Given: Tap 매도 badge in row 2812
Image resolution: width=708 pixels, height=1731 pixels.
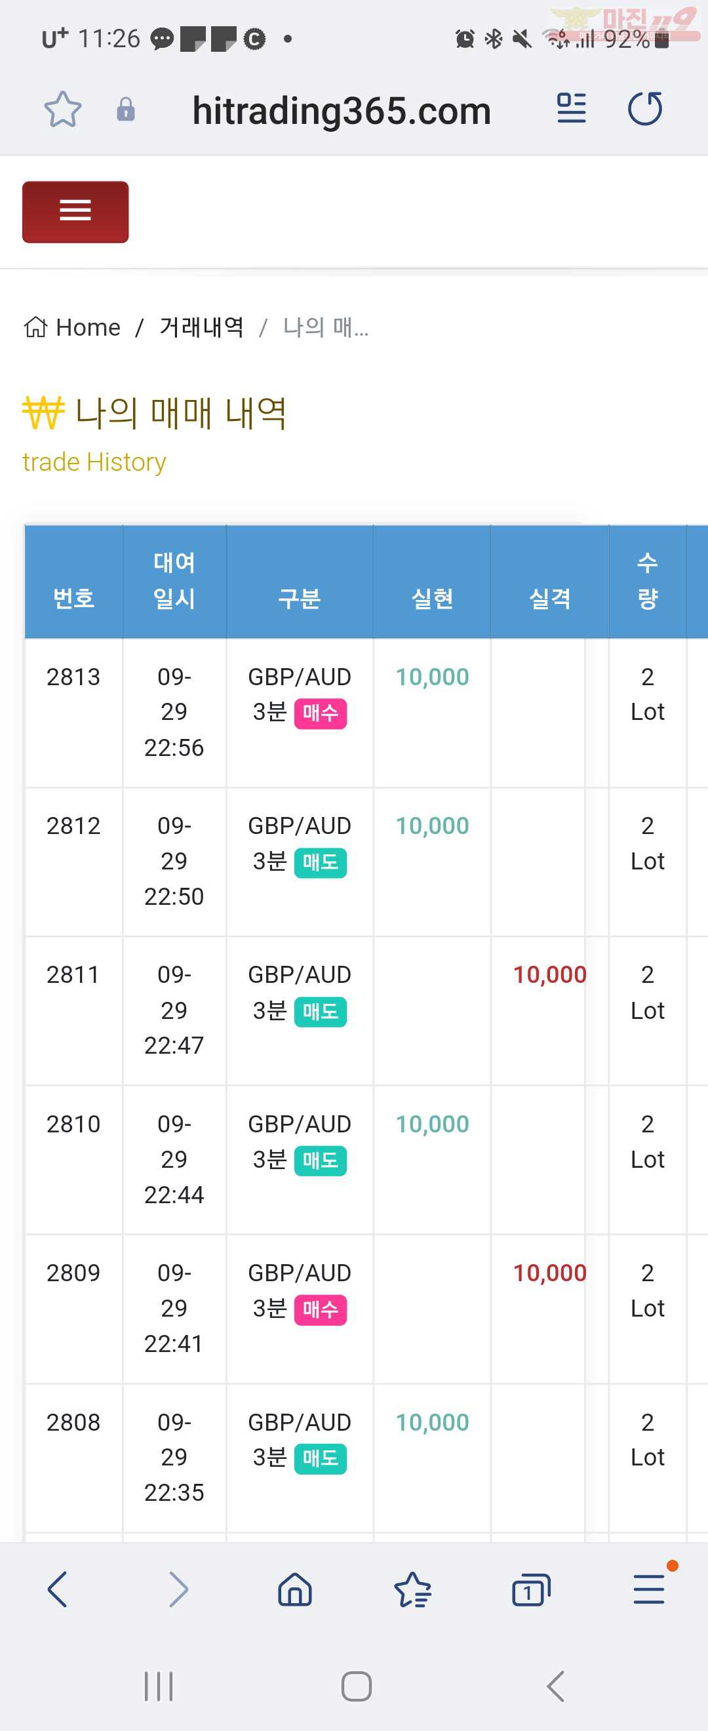Looking at the screenshot, I should (321, 863).
